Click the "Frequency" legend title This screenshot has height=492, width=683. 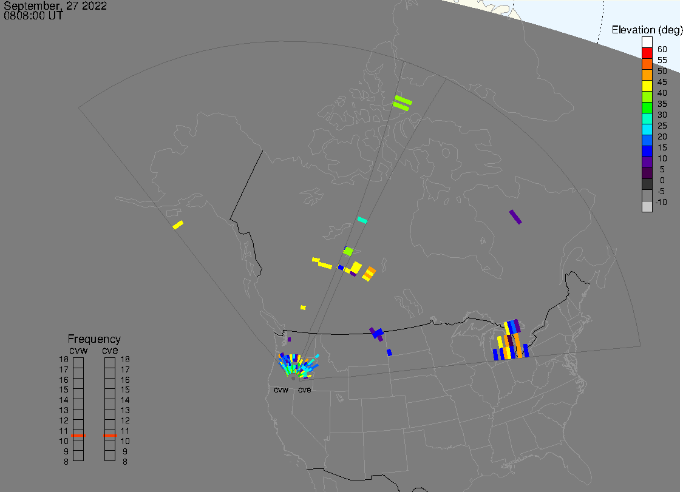coord(94,339)
